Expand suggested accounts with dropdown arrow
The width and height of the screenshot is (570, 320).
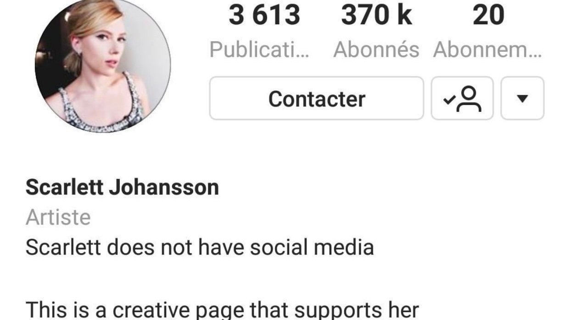click(522, 99)
